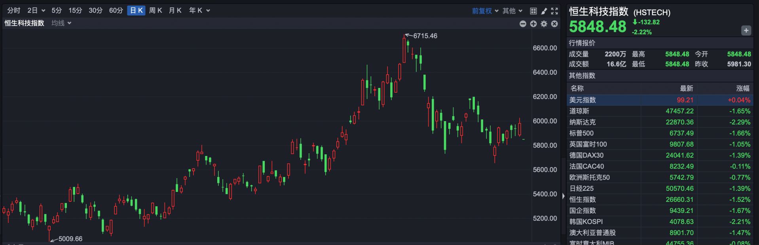The image size is (759, 245).
Task: Zoom out chart with minus icon
Action: pos(523,24)
